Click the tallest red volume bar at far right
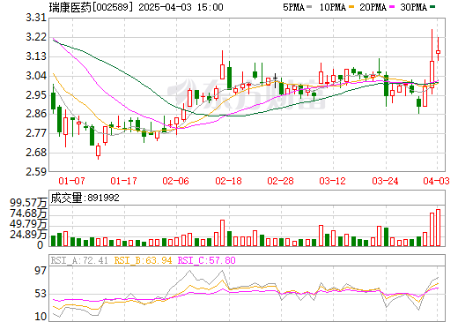 pos(438,228)
